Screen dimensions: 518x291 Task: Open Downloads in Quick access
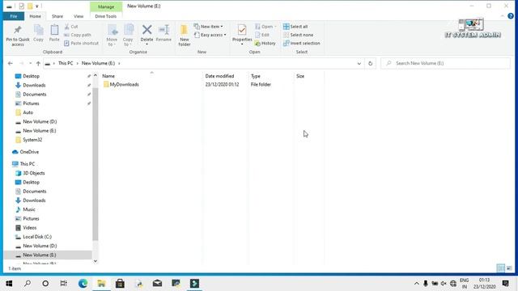pos(34,85)
